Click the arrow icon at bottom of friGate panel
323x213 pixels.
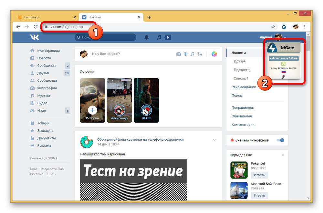(284, 77)
